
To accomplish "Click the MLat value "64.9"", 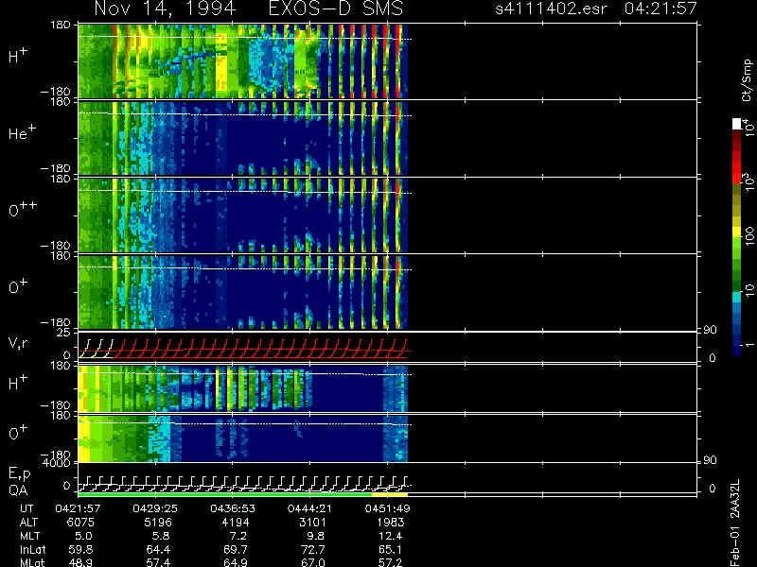I will [236, 562].
